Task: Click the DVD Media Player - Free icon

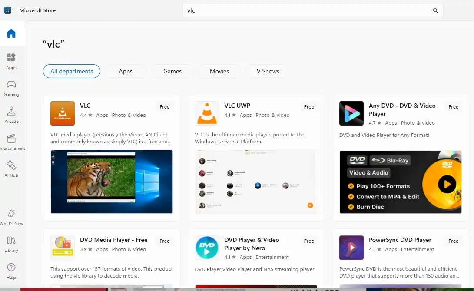Action: pos(63,248)
